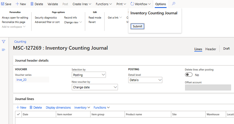Expand the top Functions menu
Viewport: 234px width, 124px height.
(x=104, y=4)
